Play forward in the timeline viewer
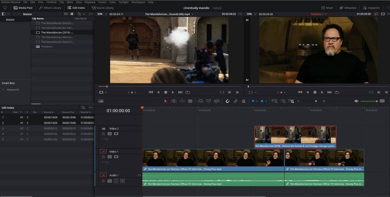Viewport: 390px width, 197px height. (x=322, y=92)
